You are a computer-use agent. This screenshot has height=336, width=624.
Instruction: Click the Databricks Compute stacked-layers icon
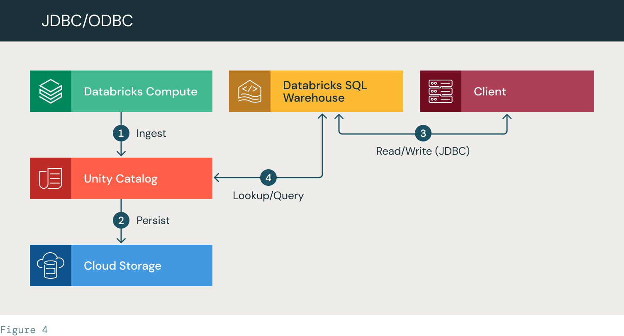click(51, 91)
